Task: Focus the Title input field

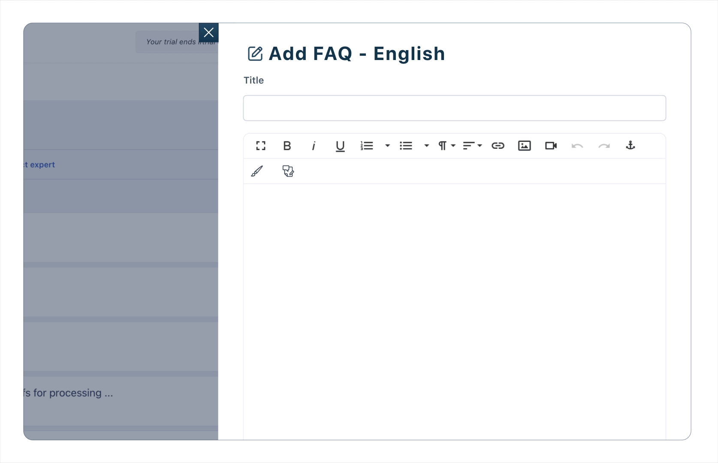Action: point(455,108)
